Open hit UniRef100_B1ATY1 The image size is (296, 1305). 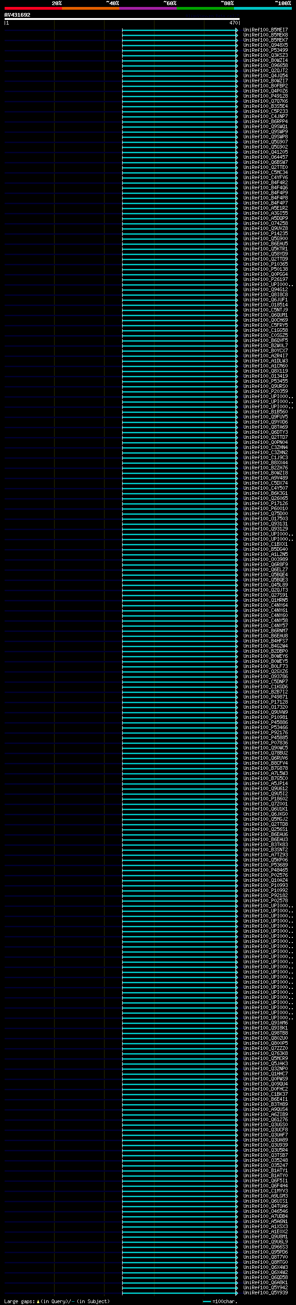click(265, 1170)
